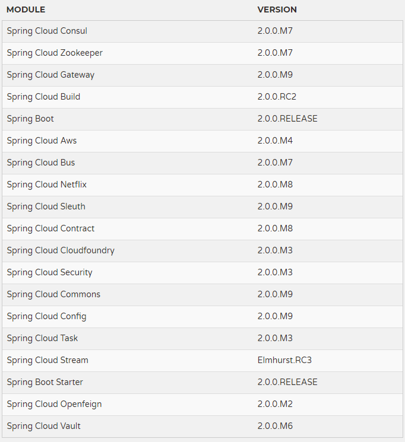Select the Spring Cloud Netflix module
Screen dimensions: 405x442
click(47, 185)
